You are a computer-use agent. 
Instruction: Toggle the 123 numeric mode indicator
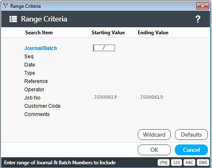click(177, 163)
